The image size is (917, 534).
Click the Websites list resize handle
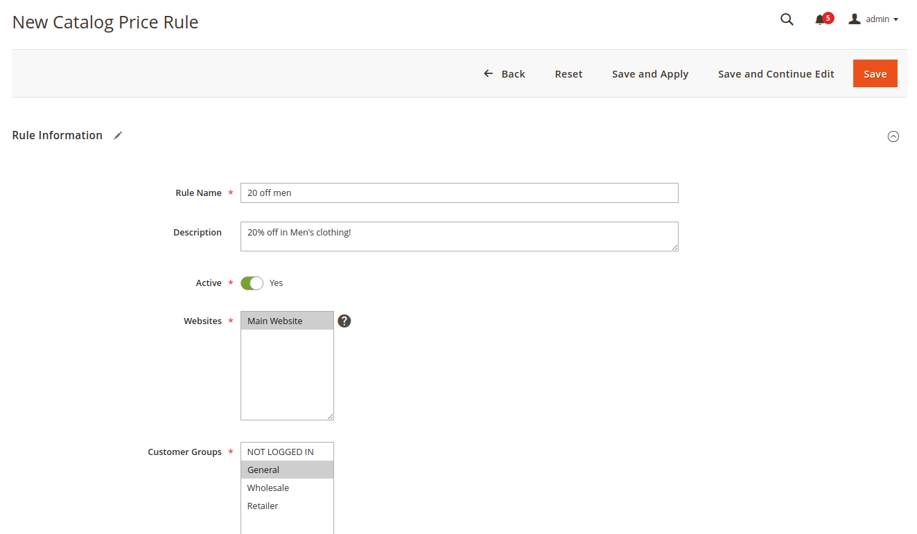(x=330, y=416)
